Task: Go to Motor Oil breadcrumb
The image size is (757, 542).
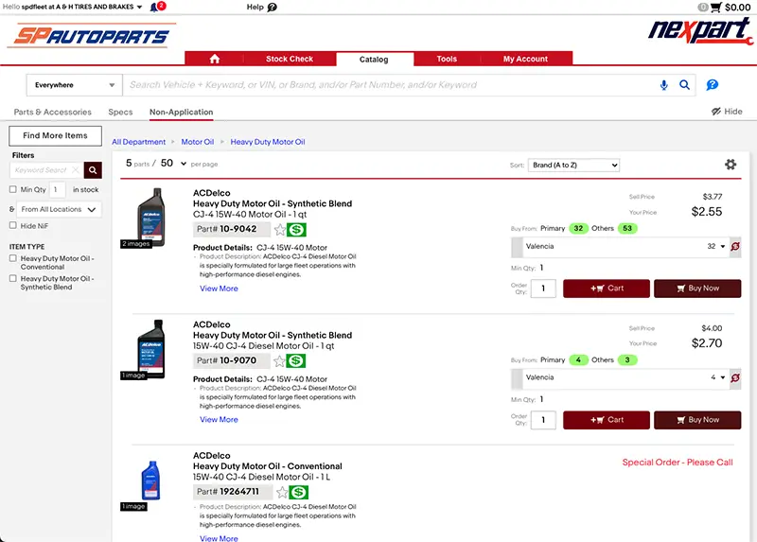Action: (198, 142)
